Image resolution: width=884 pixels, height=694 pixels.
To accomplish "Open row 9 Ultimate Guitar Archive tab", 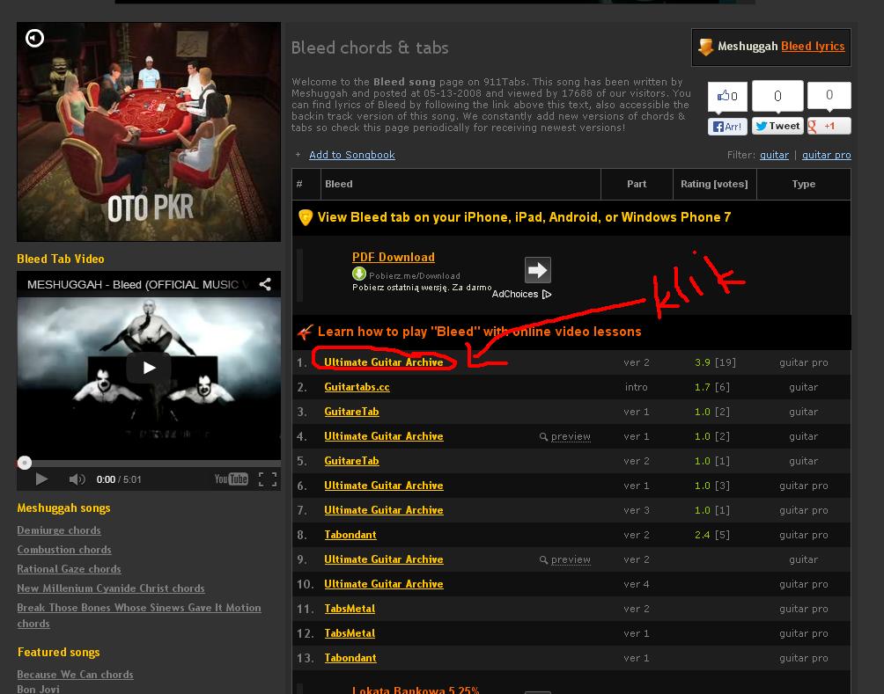I will pyautogui.click(x=383, y=559).
